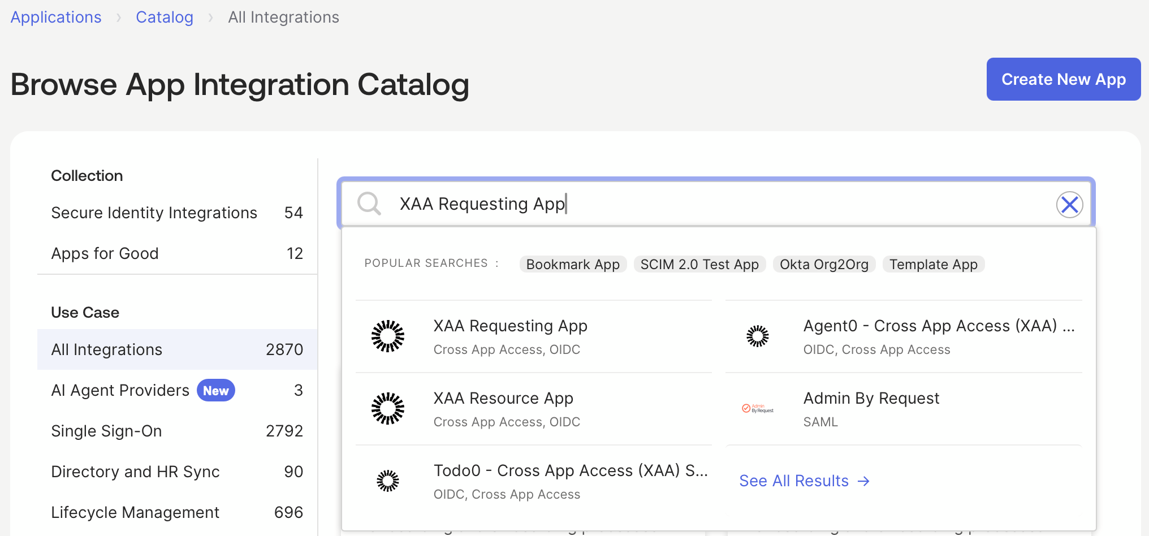The image size is (1149, 536).
Task: Click the All Integrations breadcrumb text
Action: 283,17
